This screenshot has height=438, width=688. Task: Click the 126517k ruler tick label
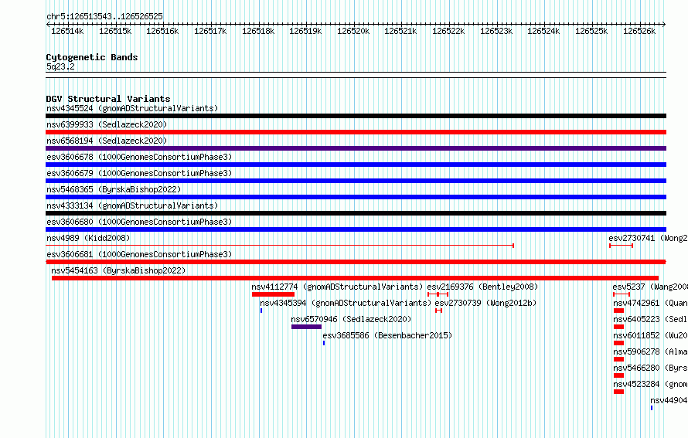tap(210, 31)
